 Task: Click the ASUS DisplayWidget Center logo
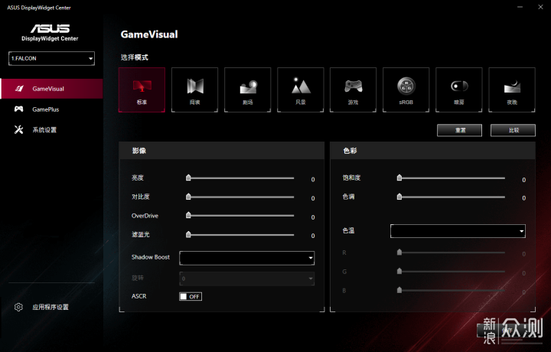pos(50,32)
